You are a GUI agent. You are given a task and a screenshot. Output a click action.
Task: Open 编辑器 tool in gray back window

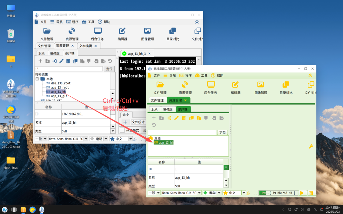(x=122, y=34)
